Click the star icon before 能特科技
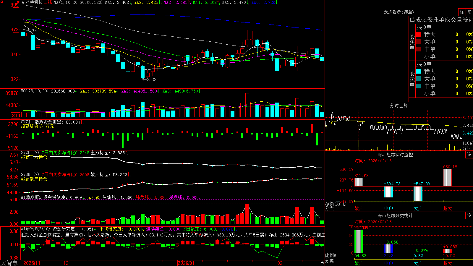Image resolution: width=473 pixels, height=266 pixels. [23, 2]
